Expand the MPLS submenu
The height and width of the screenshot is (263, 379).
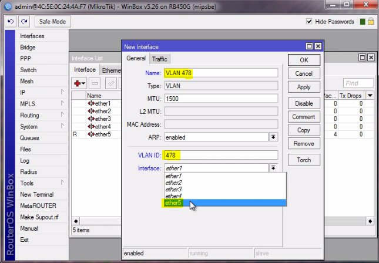[x=62, y=103]
